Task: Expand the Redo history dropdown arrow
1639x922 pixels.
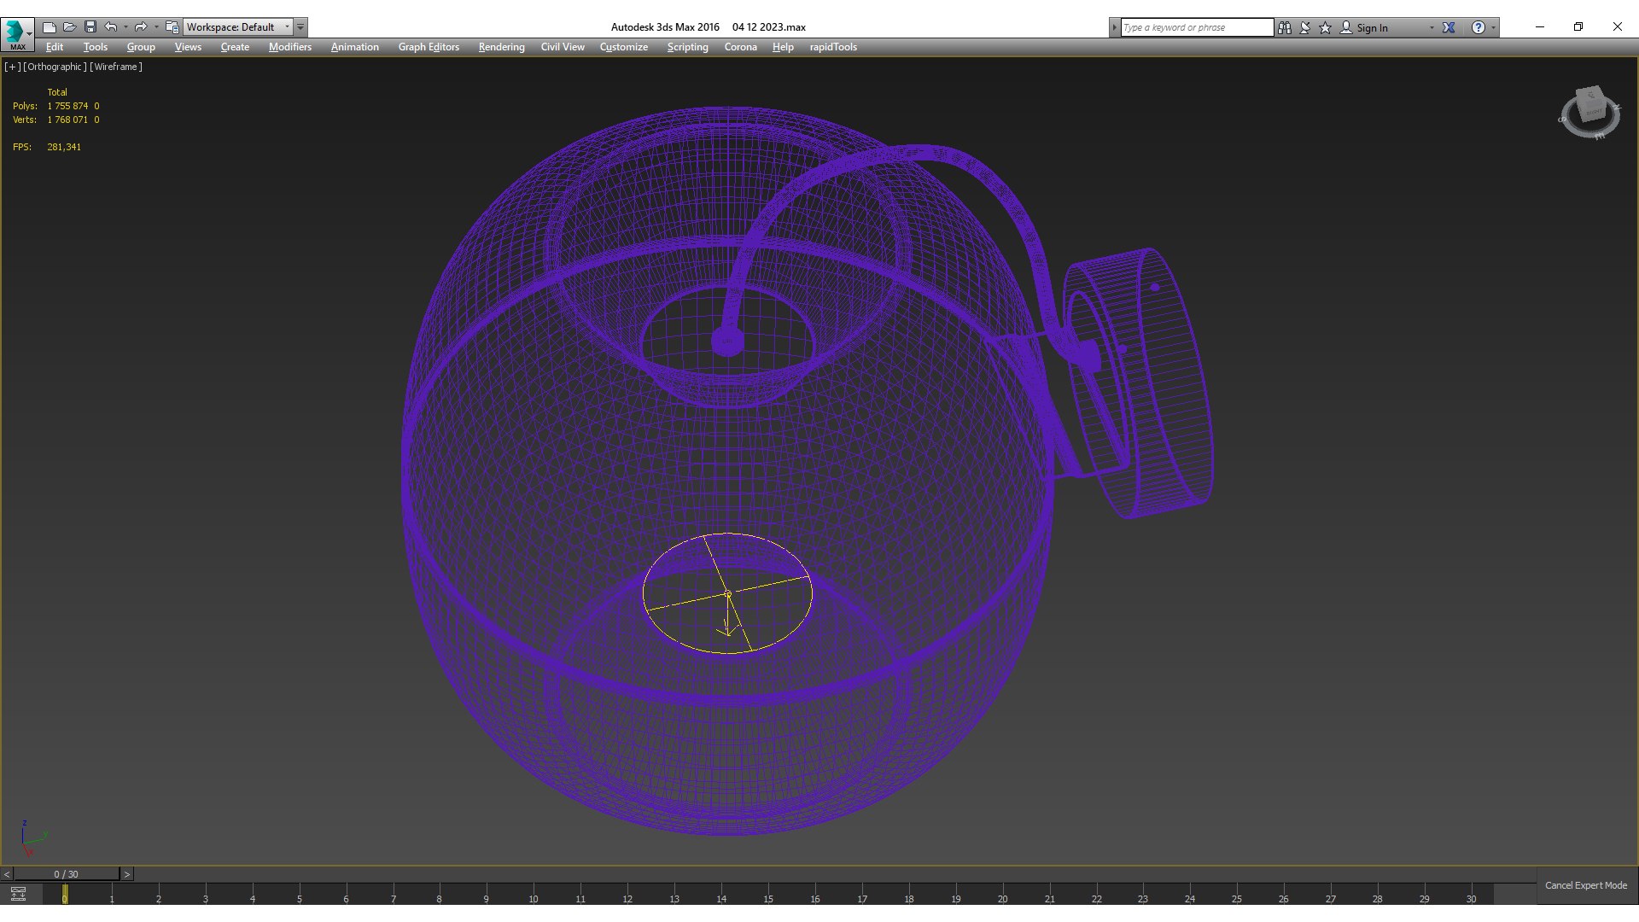Action: click(156, 27)
